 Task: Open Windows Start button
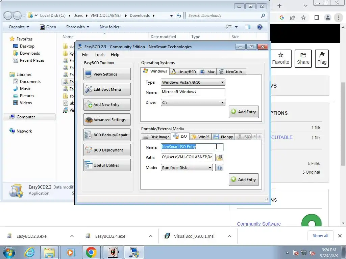point(9,252)
